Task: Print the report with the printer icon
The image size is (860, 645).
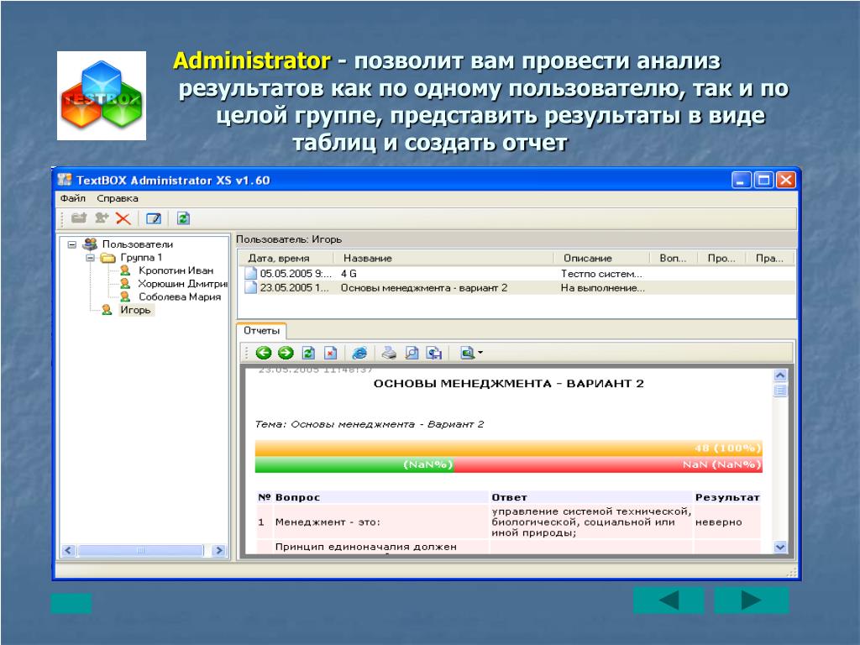Action: pos(389,354)
